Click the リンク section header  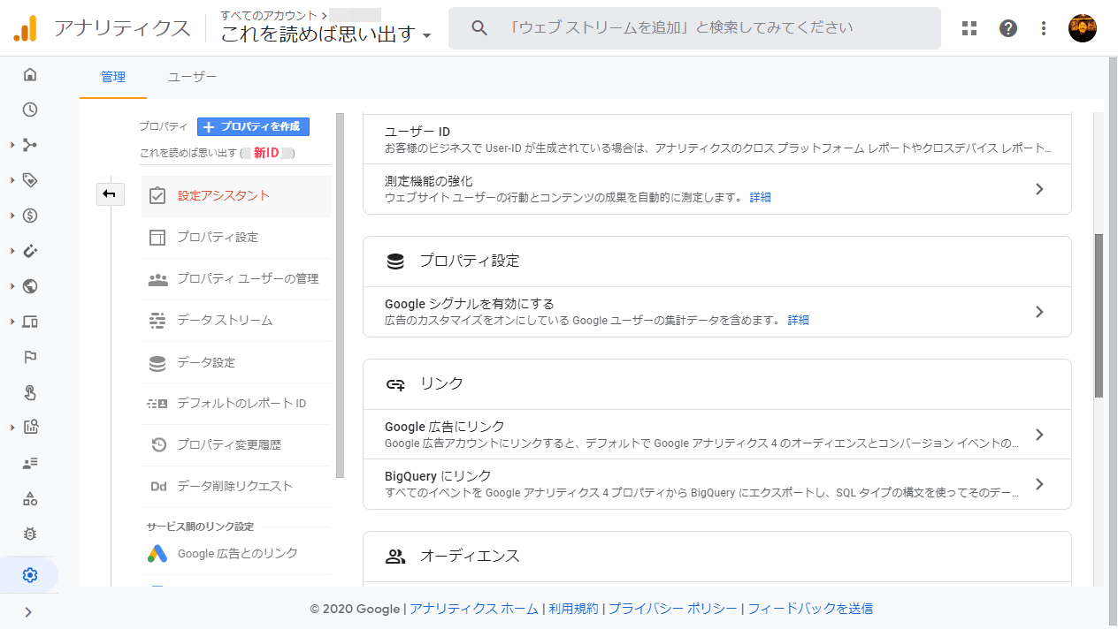[x=717, y=384]
